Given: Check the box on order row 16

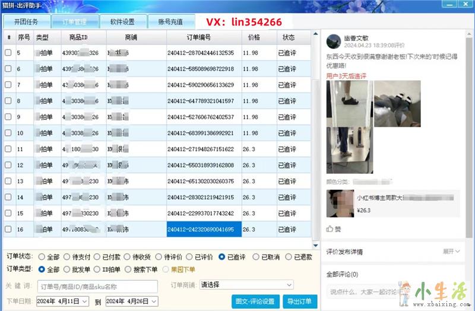Looking at the screenshot, I should pos(8,229).
